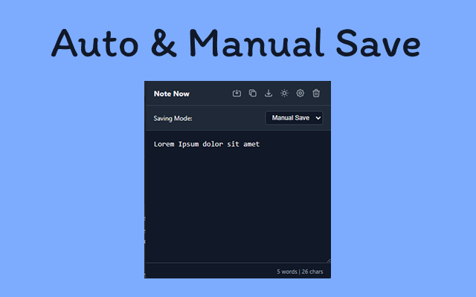Toggle light theme with the sun icon
Image resolution: width=476 pixels, height=297 pixels.
pyautogui.click(x=284, y=94)
